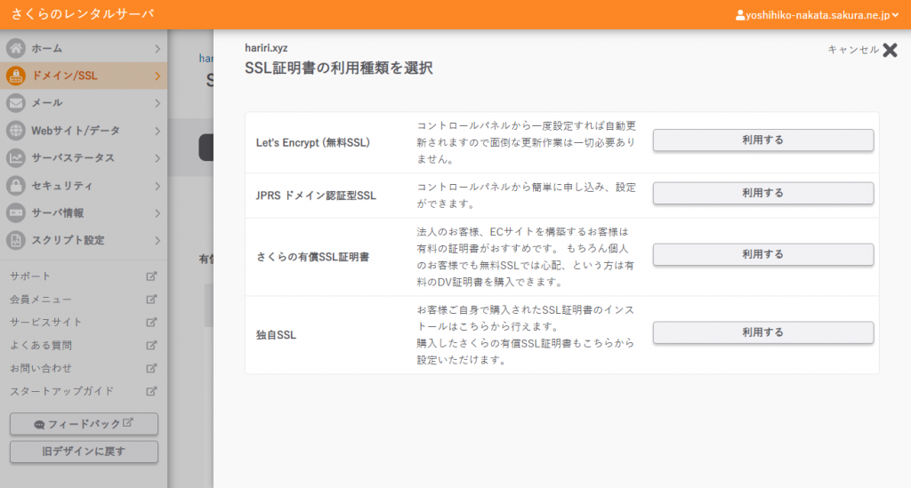Open the お問い合わせ link

[41, 368]
